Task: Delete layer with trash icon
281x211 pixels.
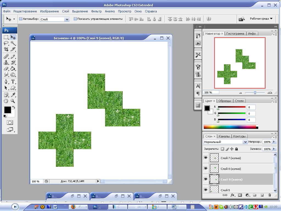Action: pos(269,195)
